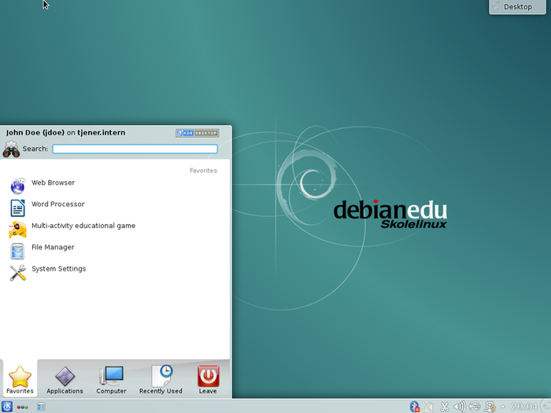Screen dimensions: 551x413
Task: Open the notifications tray icon
Action: click(x=429, y=407)
